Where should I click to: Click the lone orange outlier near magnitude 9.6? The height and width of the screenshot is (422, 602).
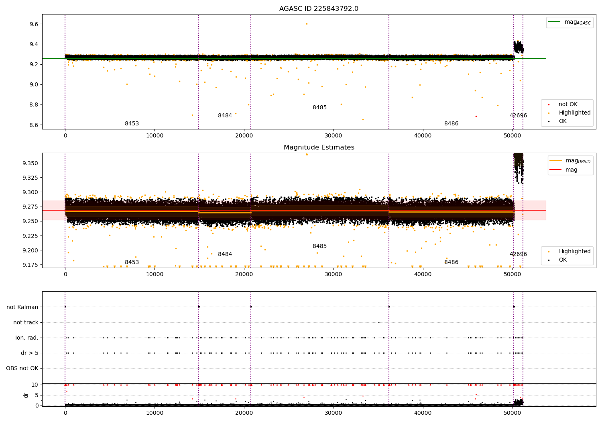[307, 24]
